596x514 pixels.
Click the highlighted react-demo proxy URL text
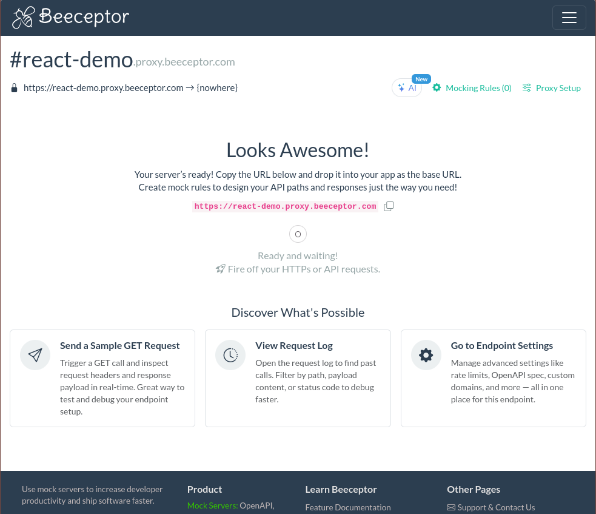(285, 206)
